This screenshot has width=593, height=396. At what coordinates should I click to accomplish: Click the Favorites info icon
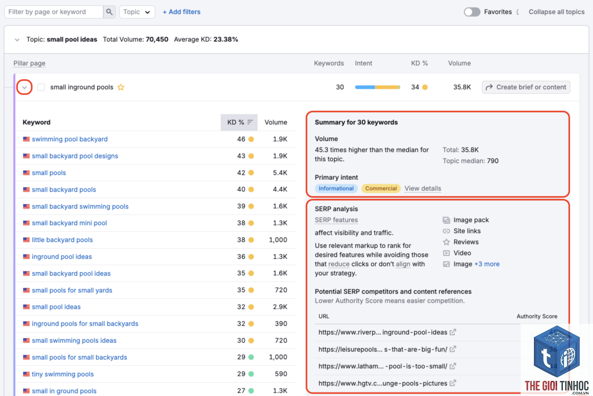(517, 12)
